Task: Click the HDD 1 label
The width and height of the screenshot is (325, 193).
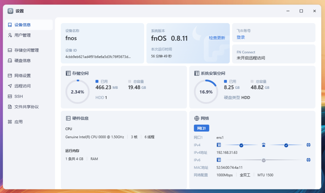Action: [x=101, y=98]
